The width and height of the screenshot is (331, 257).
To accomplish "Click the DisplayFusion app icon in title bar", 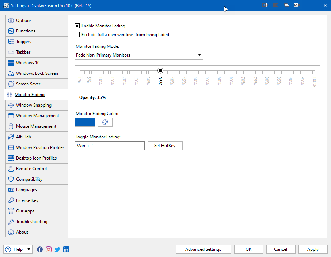I will coord(6,5).
